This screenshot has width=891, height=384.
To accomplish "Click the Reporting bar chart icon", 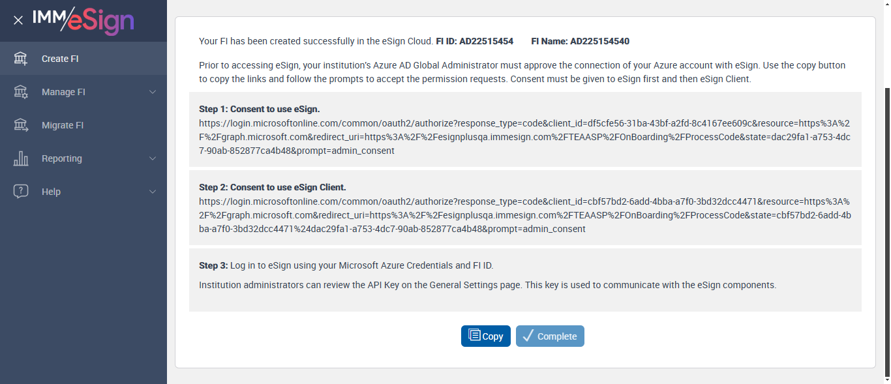I will pyautogui.click(x=21, y=158).
